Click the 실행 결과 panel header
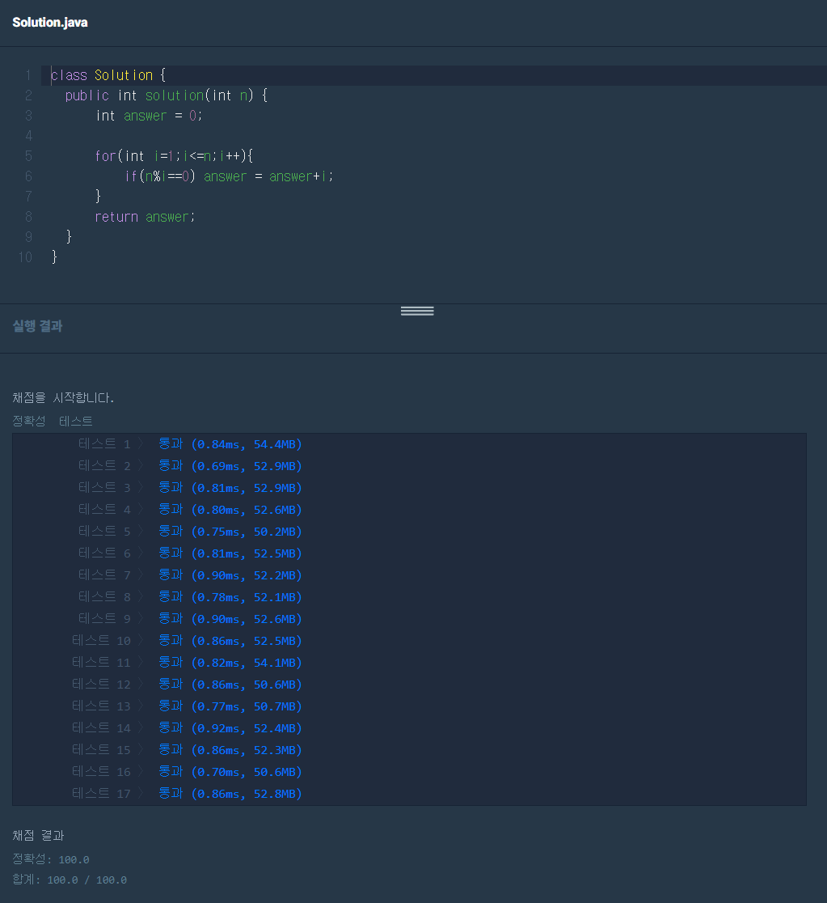The image size is (827, 903). [37, 326]
